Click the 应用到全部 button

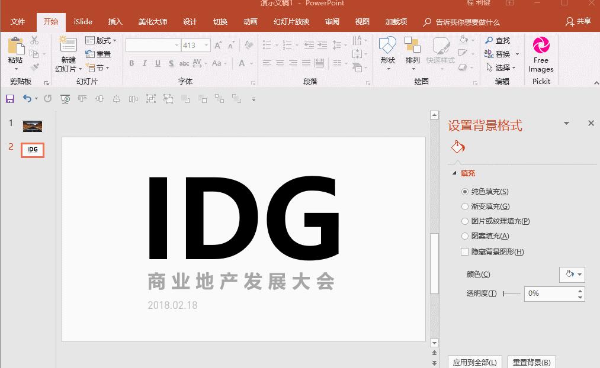click(x=474, y=361)
